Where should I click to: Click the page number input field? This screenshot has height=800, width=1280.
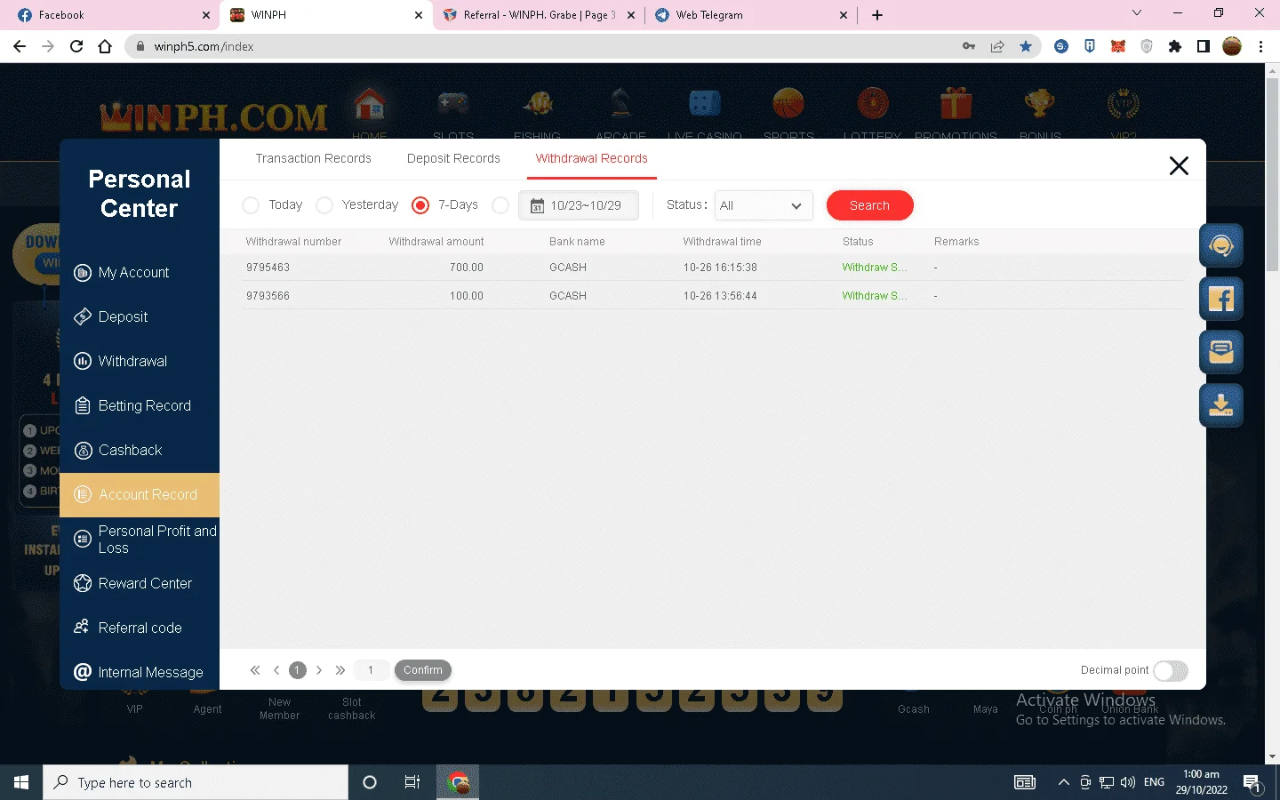(x=371, y=670)
